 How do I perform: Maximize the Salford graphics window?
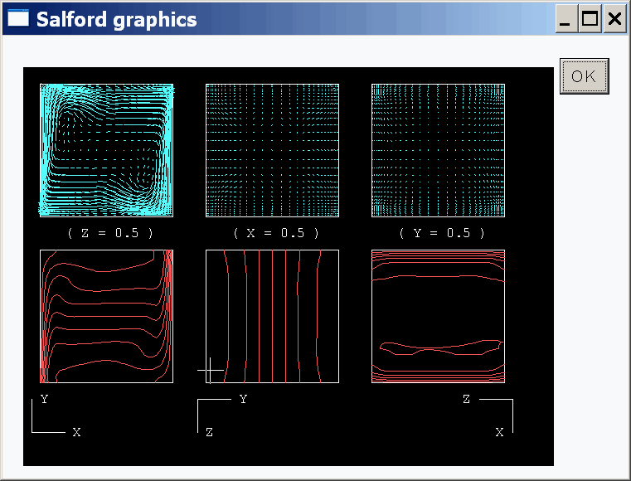coord(590,18)
